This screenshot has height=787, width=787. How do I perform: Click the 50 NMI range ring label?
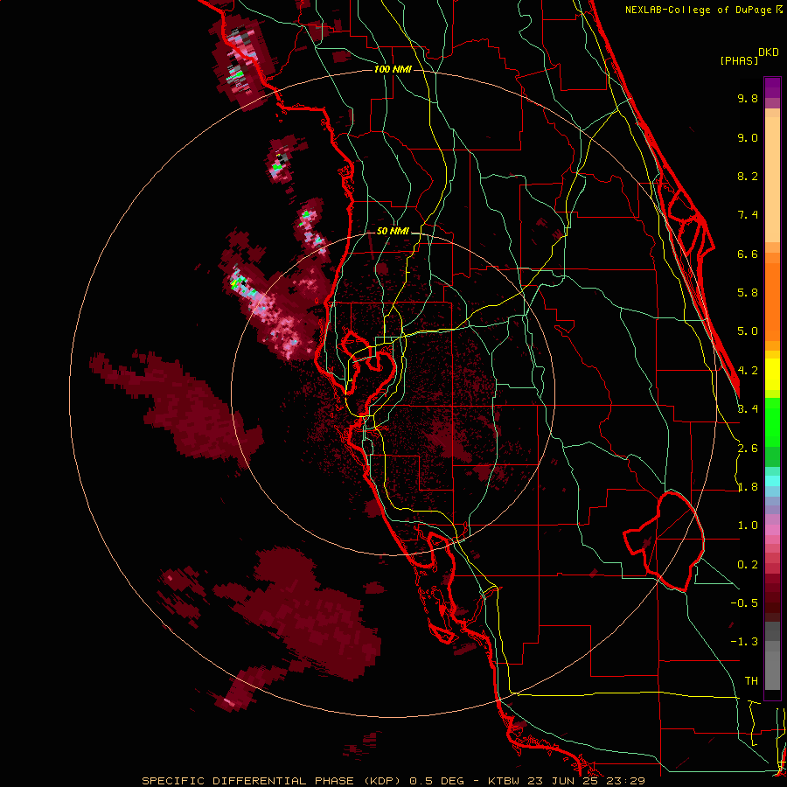[x=393, y=232]
